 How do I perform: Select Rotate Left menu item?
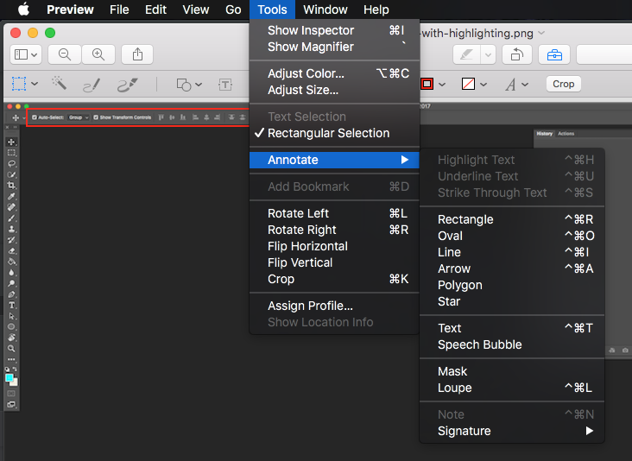pos(334,213)
